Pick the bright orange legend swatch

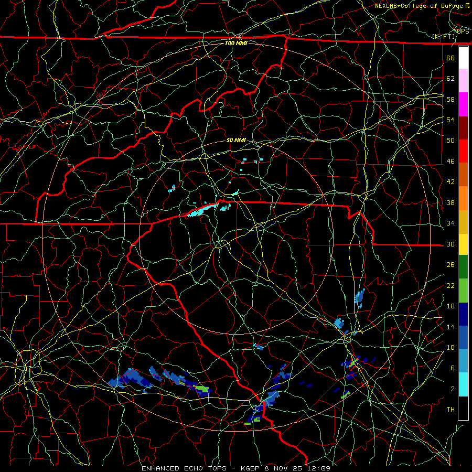coord(463,198)
